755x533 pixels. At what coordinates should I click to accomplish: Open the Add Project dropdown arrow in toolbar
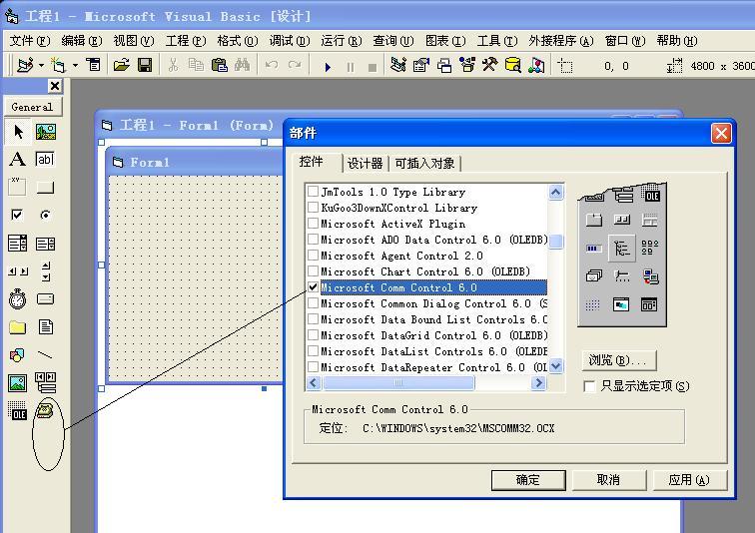[41, 66]
